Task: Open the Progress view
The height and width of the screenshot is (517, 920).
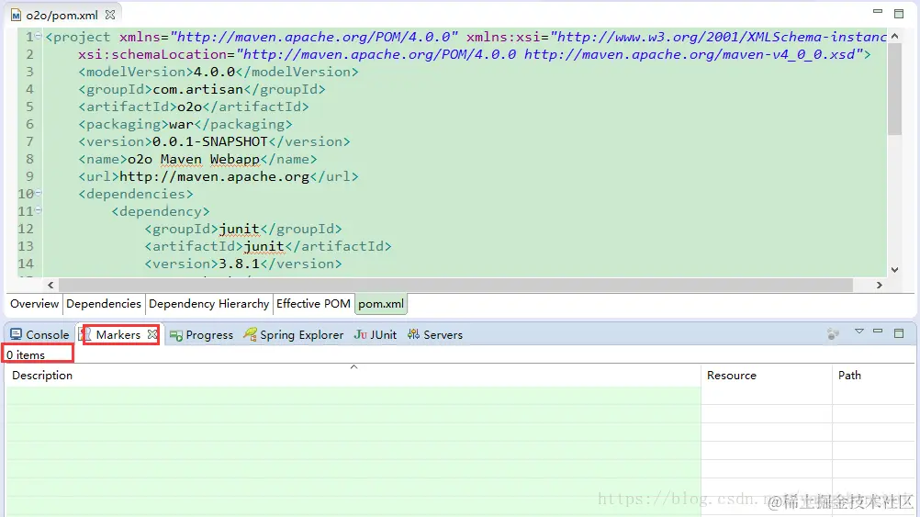Action: coord(201,334)
